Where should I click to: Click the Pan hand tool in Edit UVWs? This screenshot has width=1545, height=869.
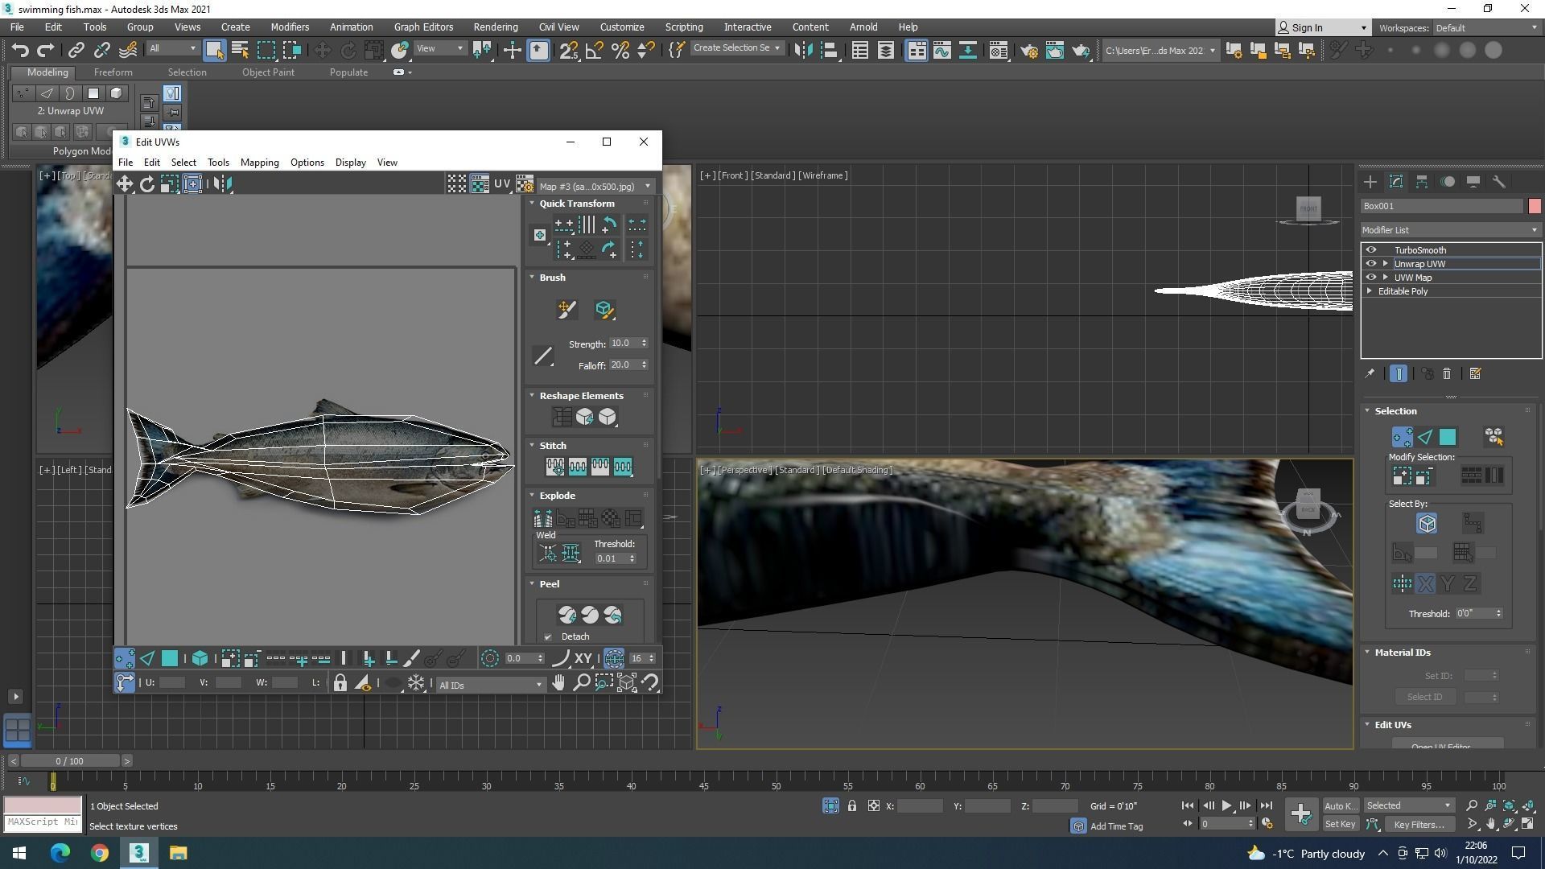click(558, 683)
